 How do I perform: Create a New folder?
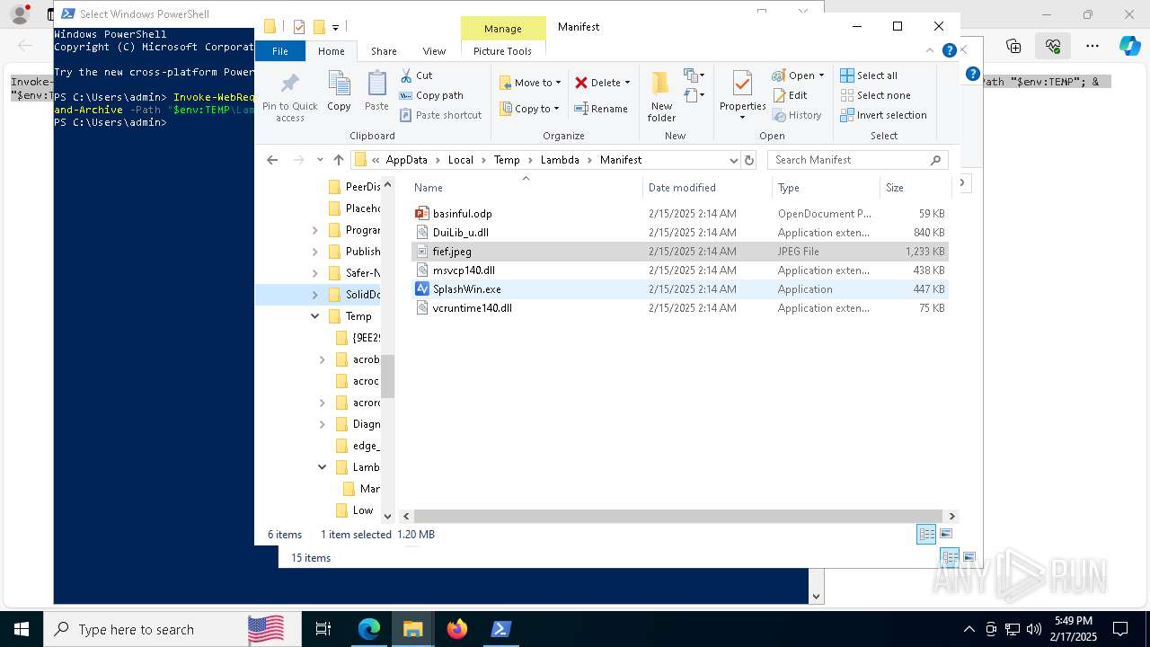coord(661,96)
